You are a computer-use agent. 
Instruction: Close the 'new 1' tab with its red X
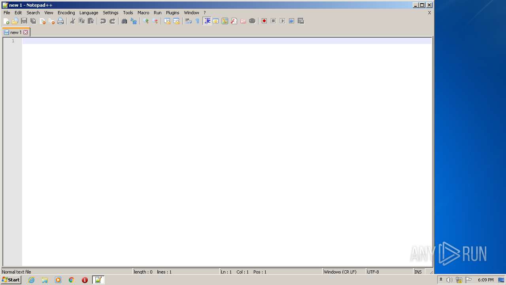coord(26,32)
